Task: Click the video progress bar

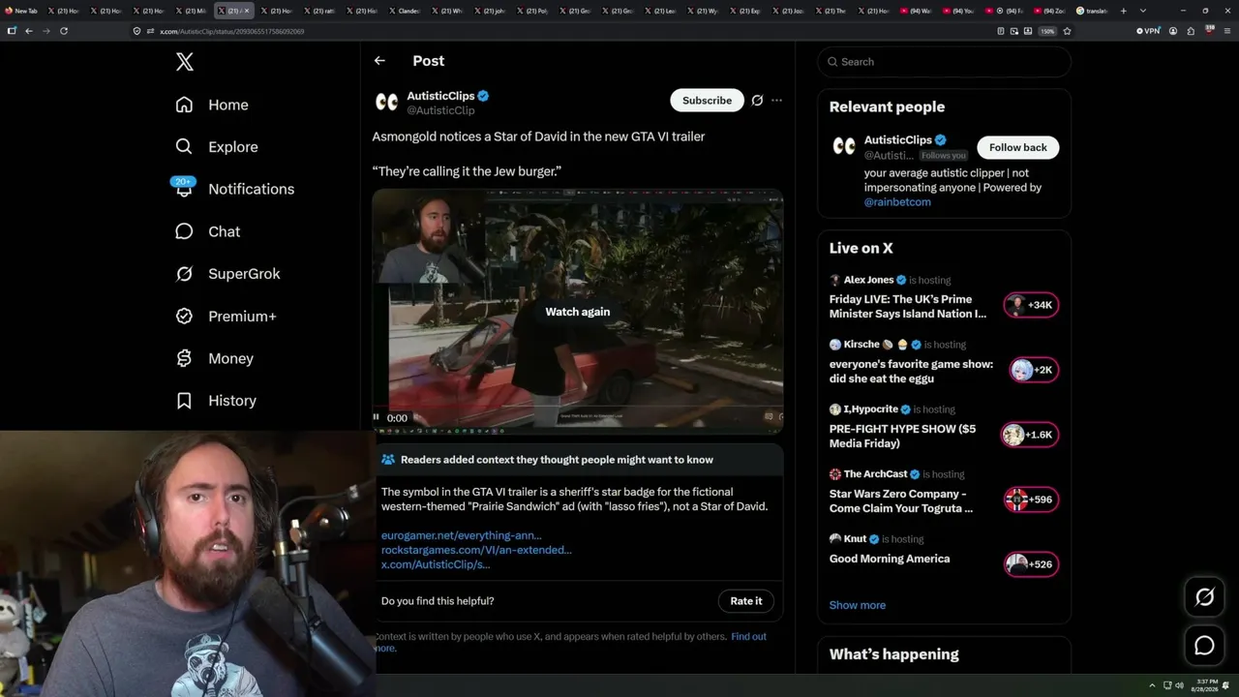Action: [578, 407]
